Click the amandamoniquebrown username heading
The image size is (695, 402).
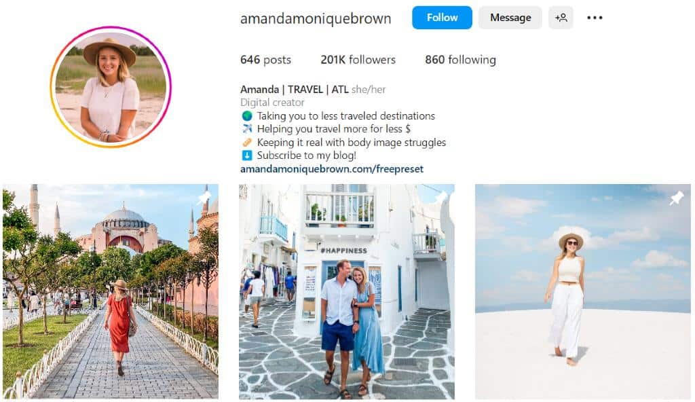coord(316,18)
